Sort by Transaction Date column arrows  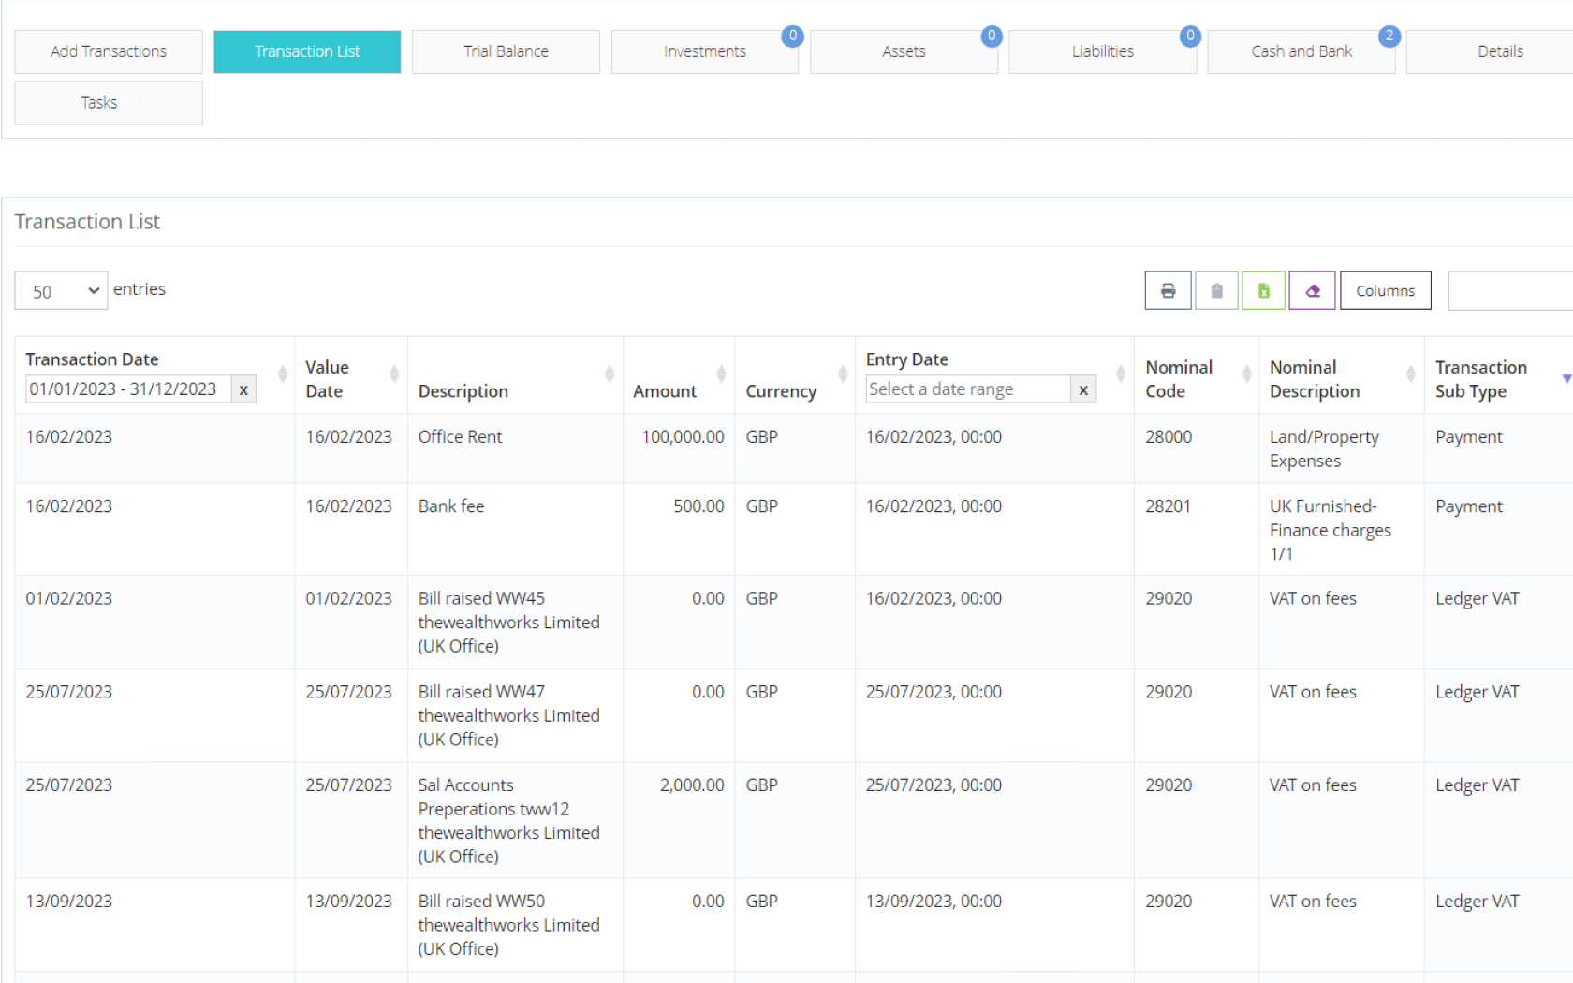(x=282, y=374)
